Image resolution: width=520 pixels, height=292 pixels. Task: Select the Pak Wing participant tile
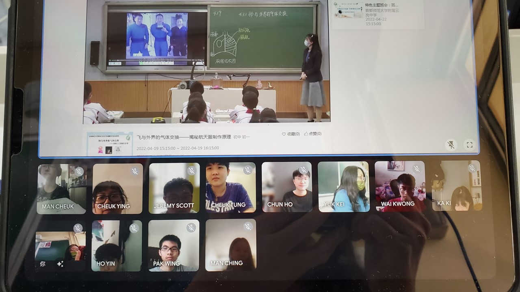point(173,245)
